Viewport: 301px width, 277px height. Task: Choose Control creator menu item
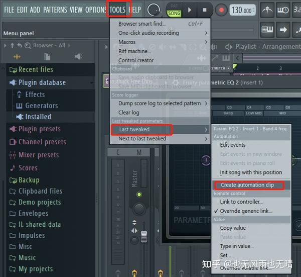pos(160,60)
